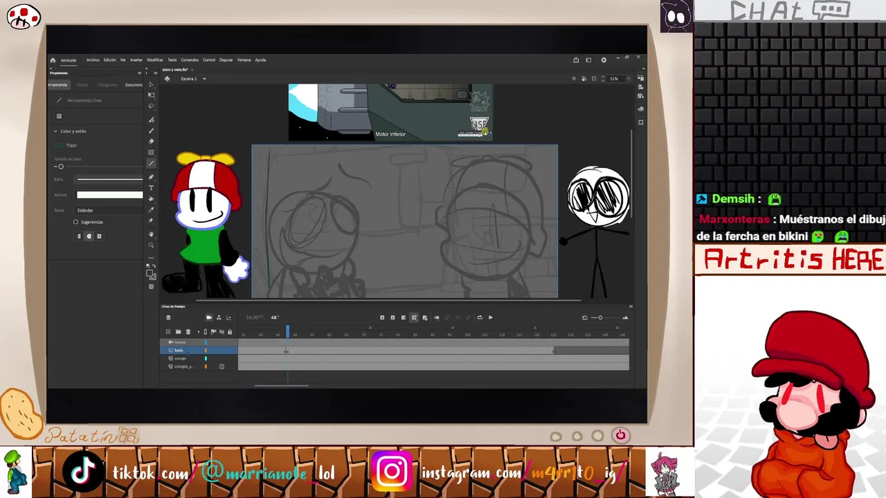Adjust the Tamaño del trazo slider
This screenshot has width=886, height=498.
(61, 167)
